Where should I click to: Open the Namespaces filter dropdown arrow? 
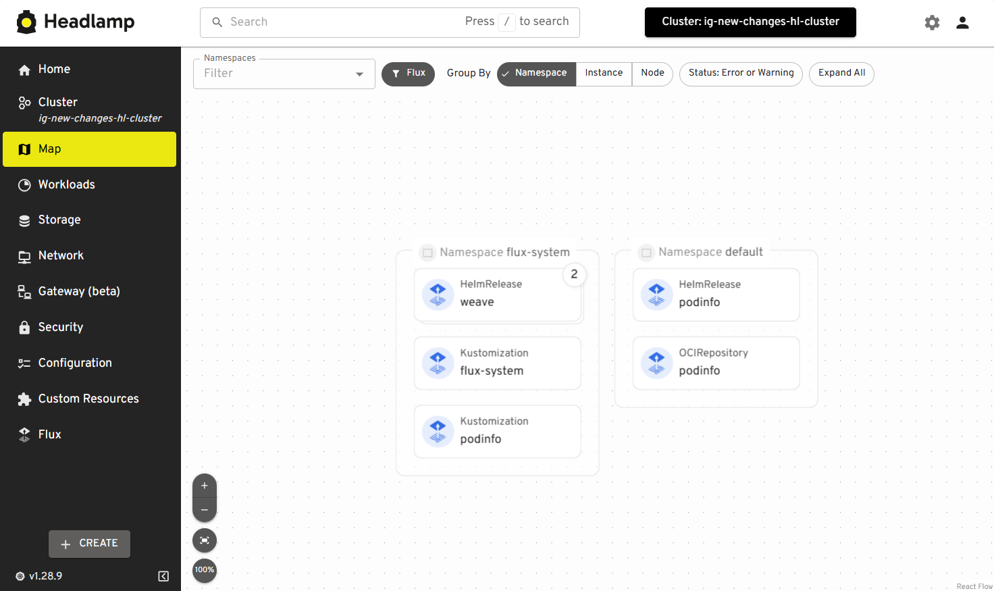359,74
